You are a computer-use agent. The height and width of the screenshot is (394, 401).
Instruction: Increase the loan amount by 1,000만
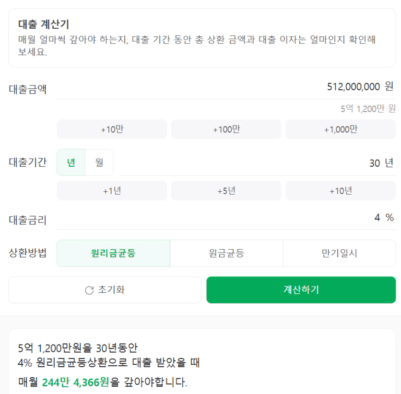[341, 129]
